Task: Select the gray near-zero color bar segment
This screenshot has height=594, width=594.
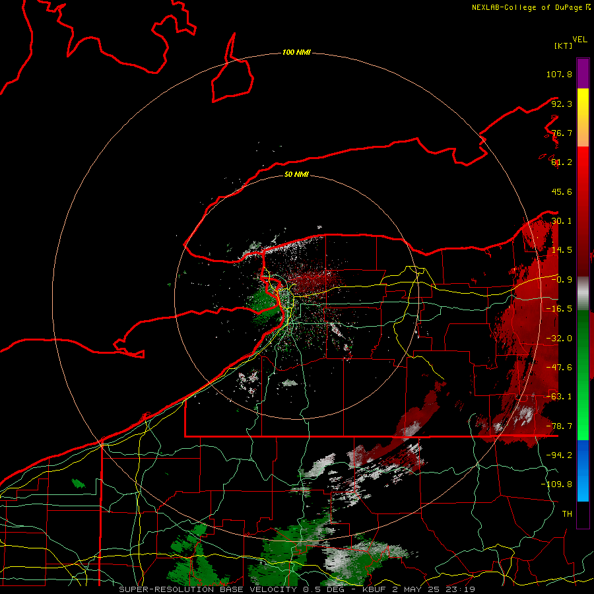Action: tap(583, 294)
